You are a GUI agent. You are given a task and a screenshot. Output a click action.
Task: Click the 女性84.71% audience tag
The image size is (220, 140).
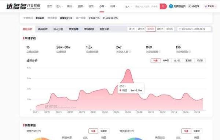point(94,18)
